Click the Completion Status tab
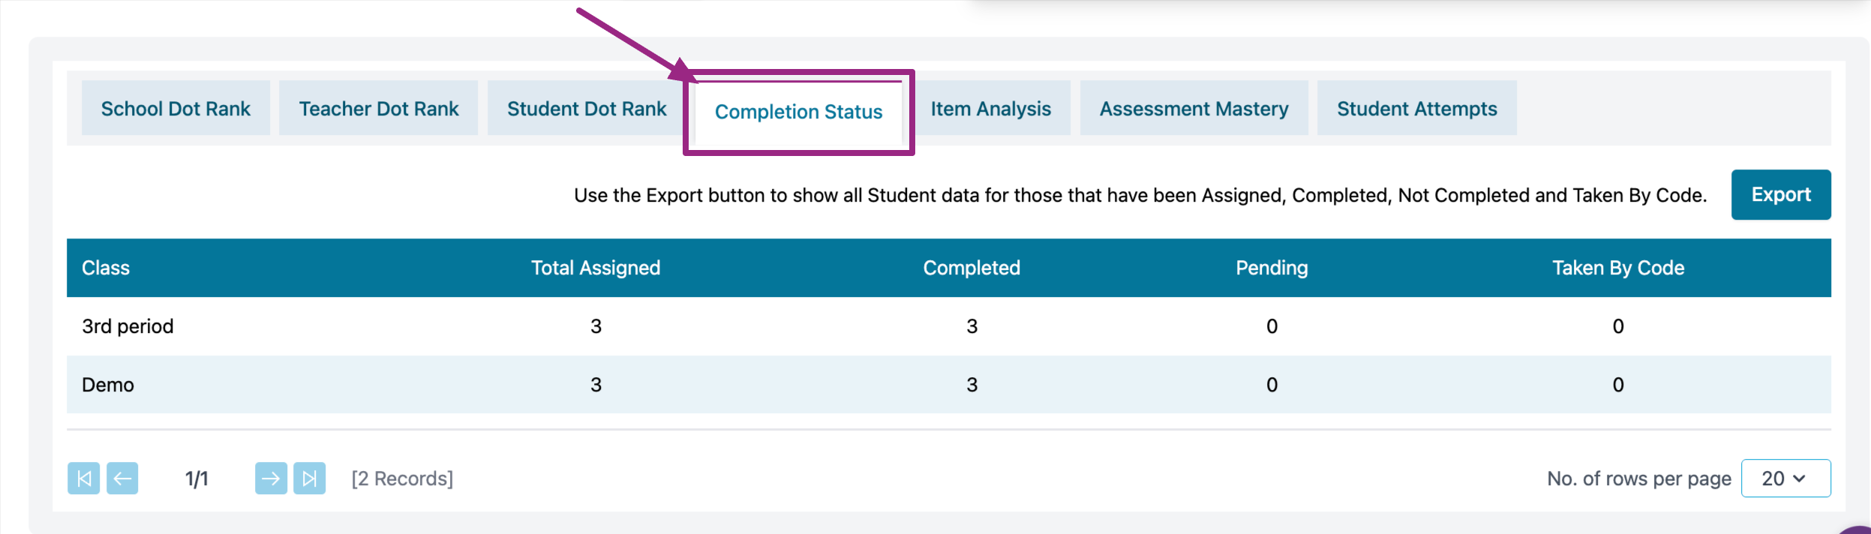This screenshot has height=534, width=1871. point(798,112)
